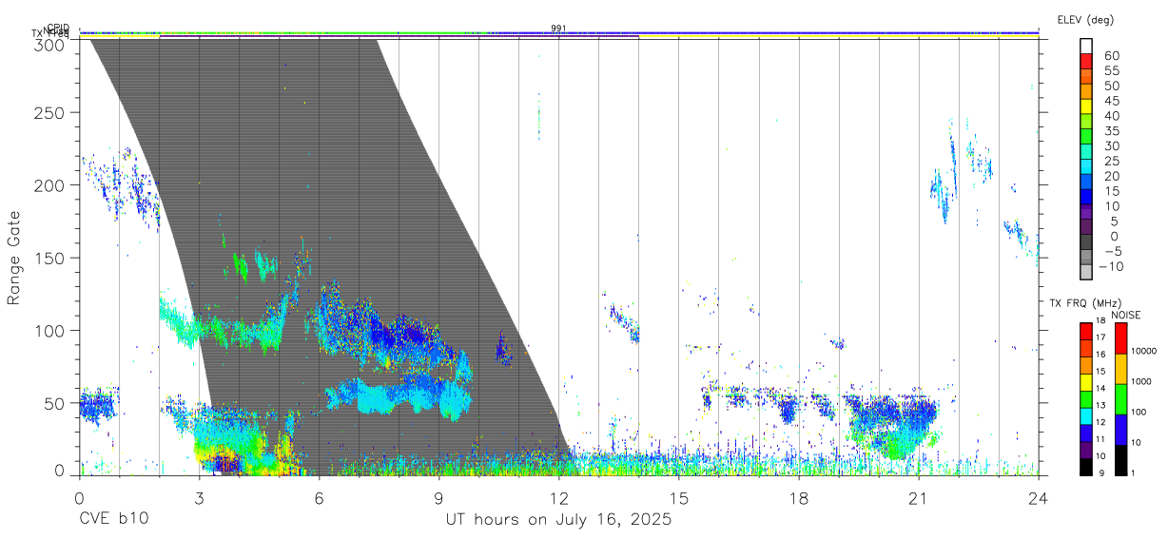This screenshot has width=1168, height=539.
Task: Select the red 55–60 ELEV color segment
Action: [1086, 61]
